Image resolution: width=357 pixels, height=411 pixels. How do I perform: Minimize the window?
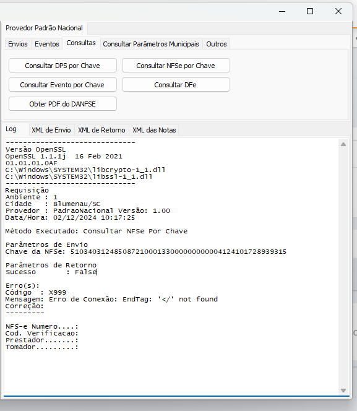282,11
